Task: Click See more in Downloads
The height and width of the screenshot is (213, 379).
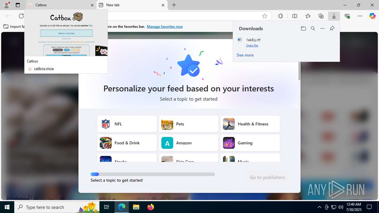Action: click(245, 55)
